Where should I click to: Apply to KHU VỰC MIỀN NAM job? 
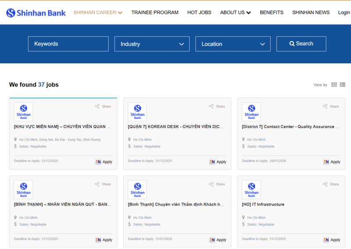tap(104, 161)
